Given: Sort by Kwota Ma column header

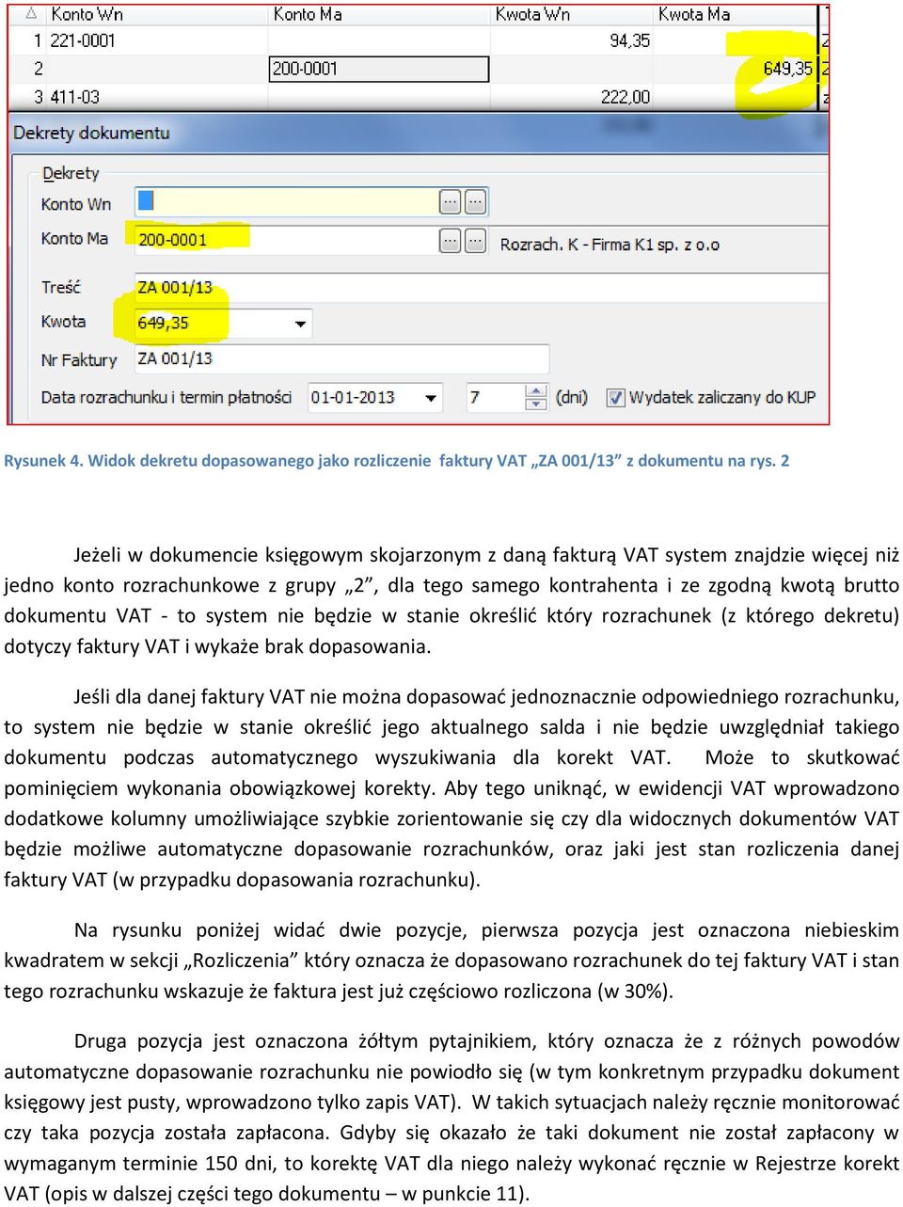Looking at the screenshot, I should tap(694, 14).
